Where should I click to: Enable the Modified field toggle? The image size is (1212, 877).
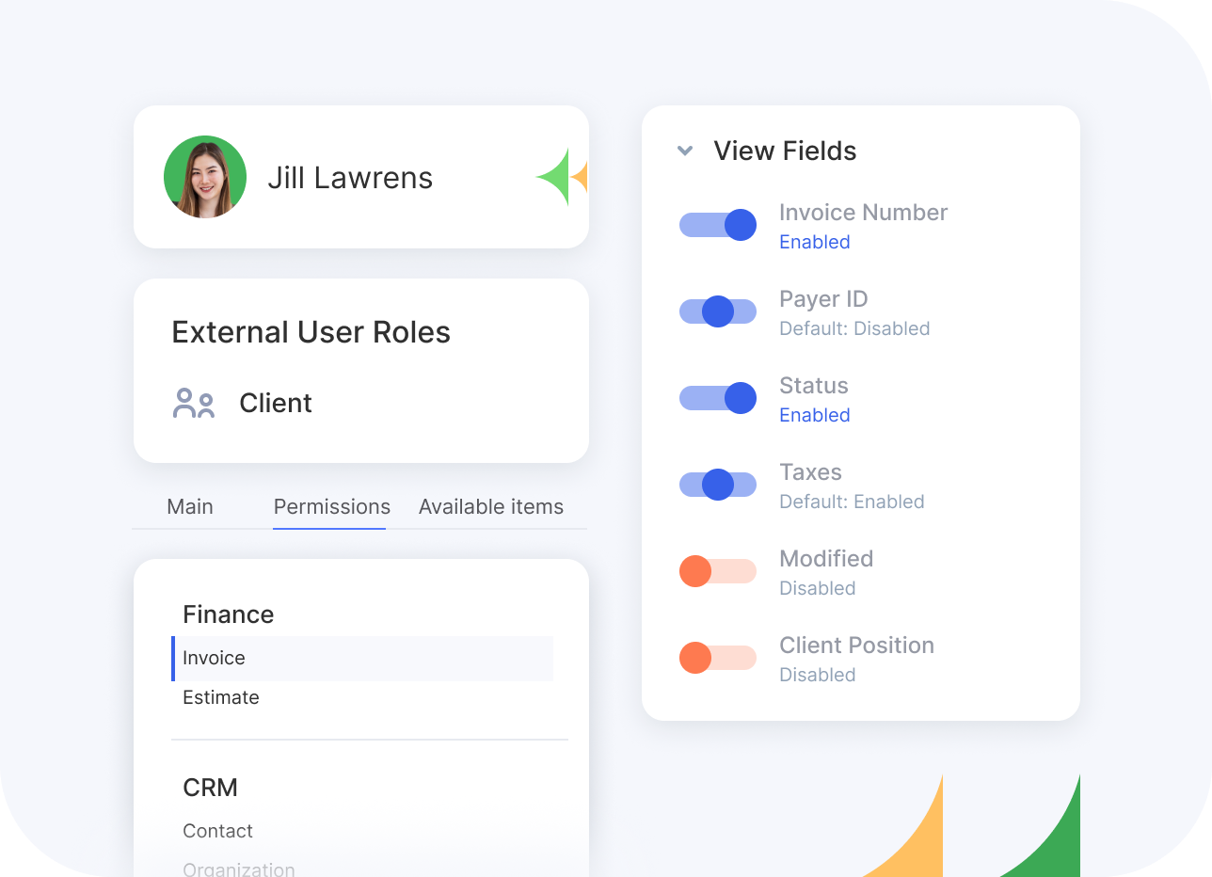coord(718,571)
